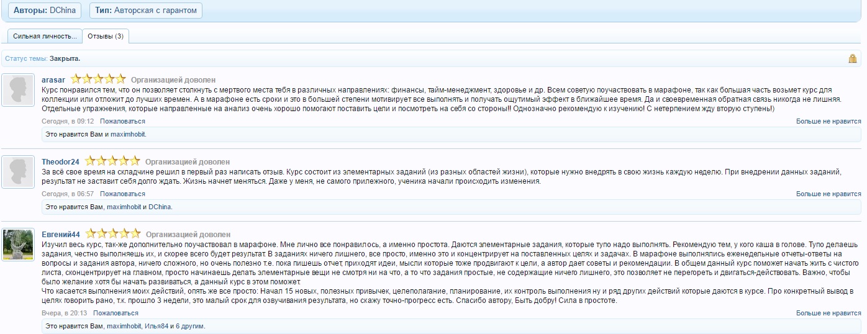
Task: Switch to the Сильная личность tab
Action: click(45, 36)
